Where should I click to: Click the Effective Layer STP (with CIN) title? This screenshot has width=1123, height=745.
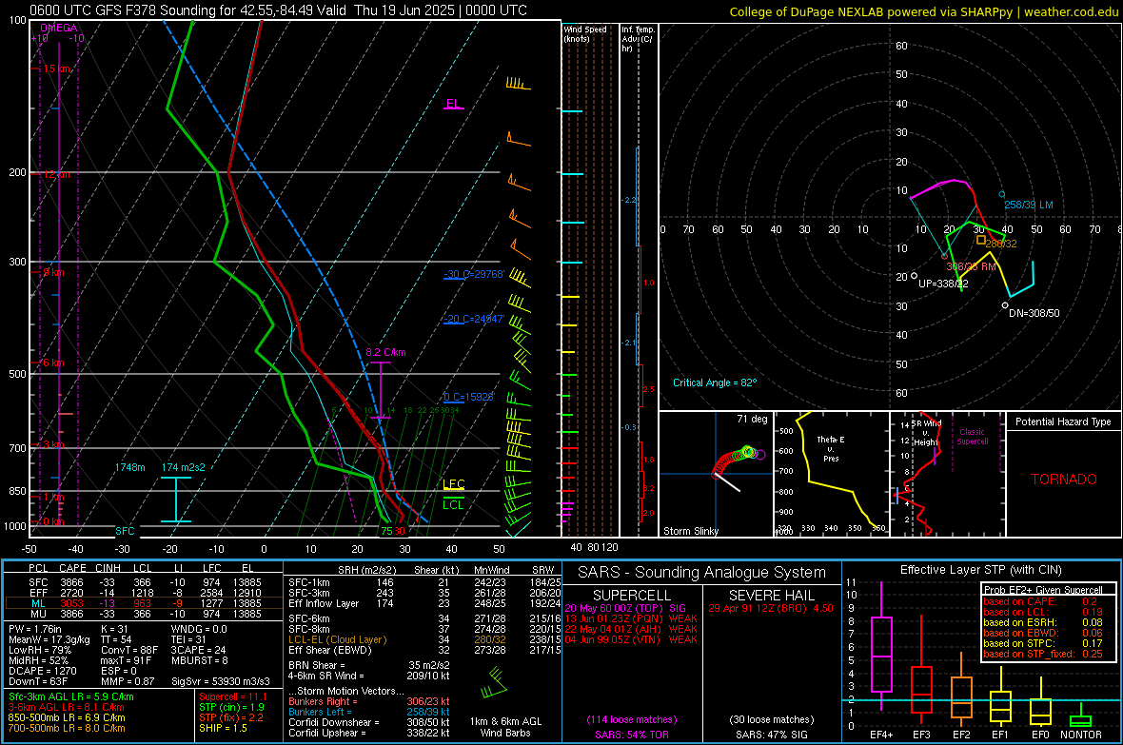[x=981, y=570]
